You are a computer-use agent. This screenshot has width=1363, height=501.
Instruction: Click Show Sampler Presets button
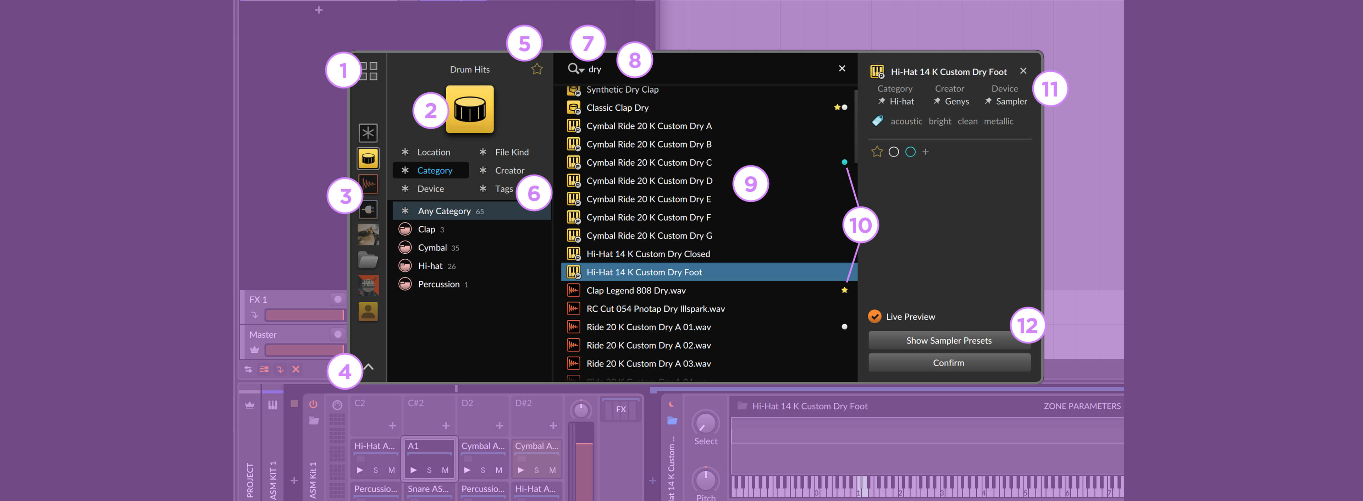point(949,340)
